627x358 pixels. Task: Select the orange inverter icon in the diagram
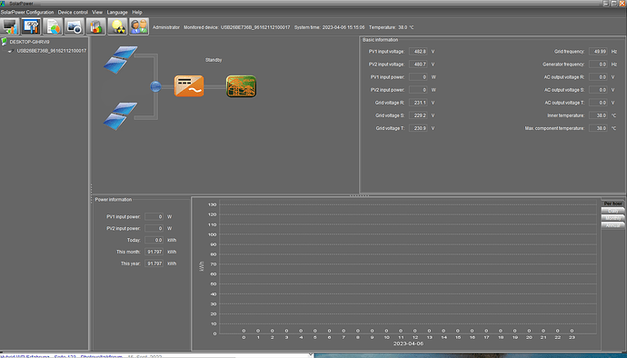point(189,86)
